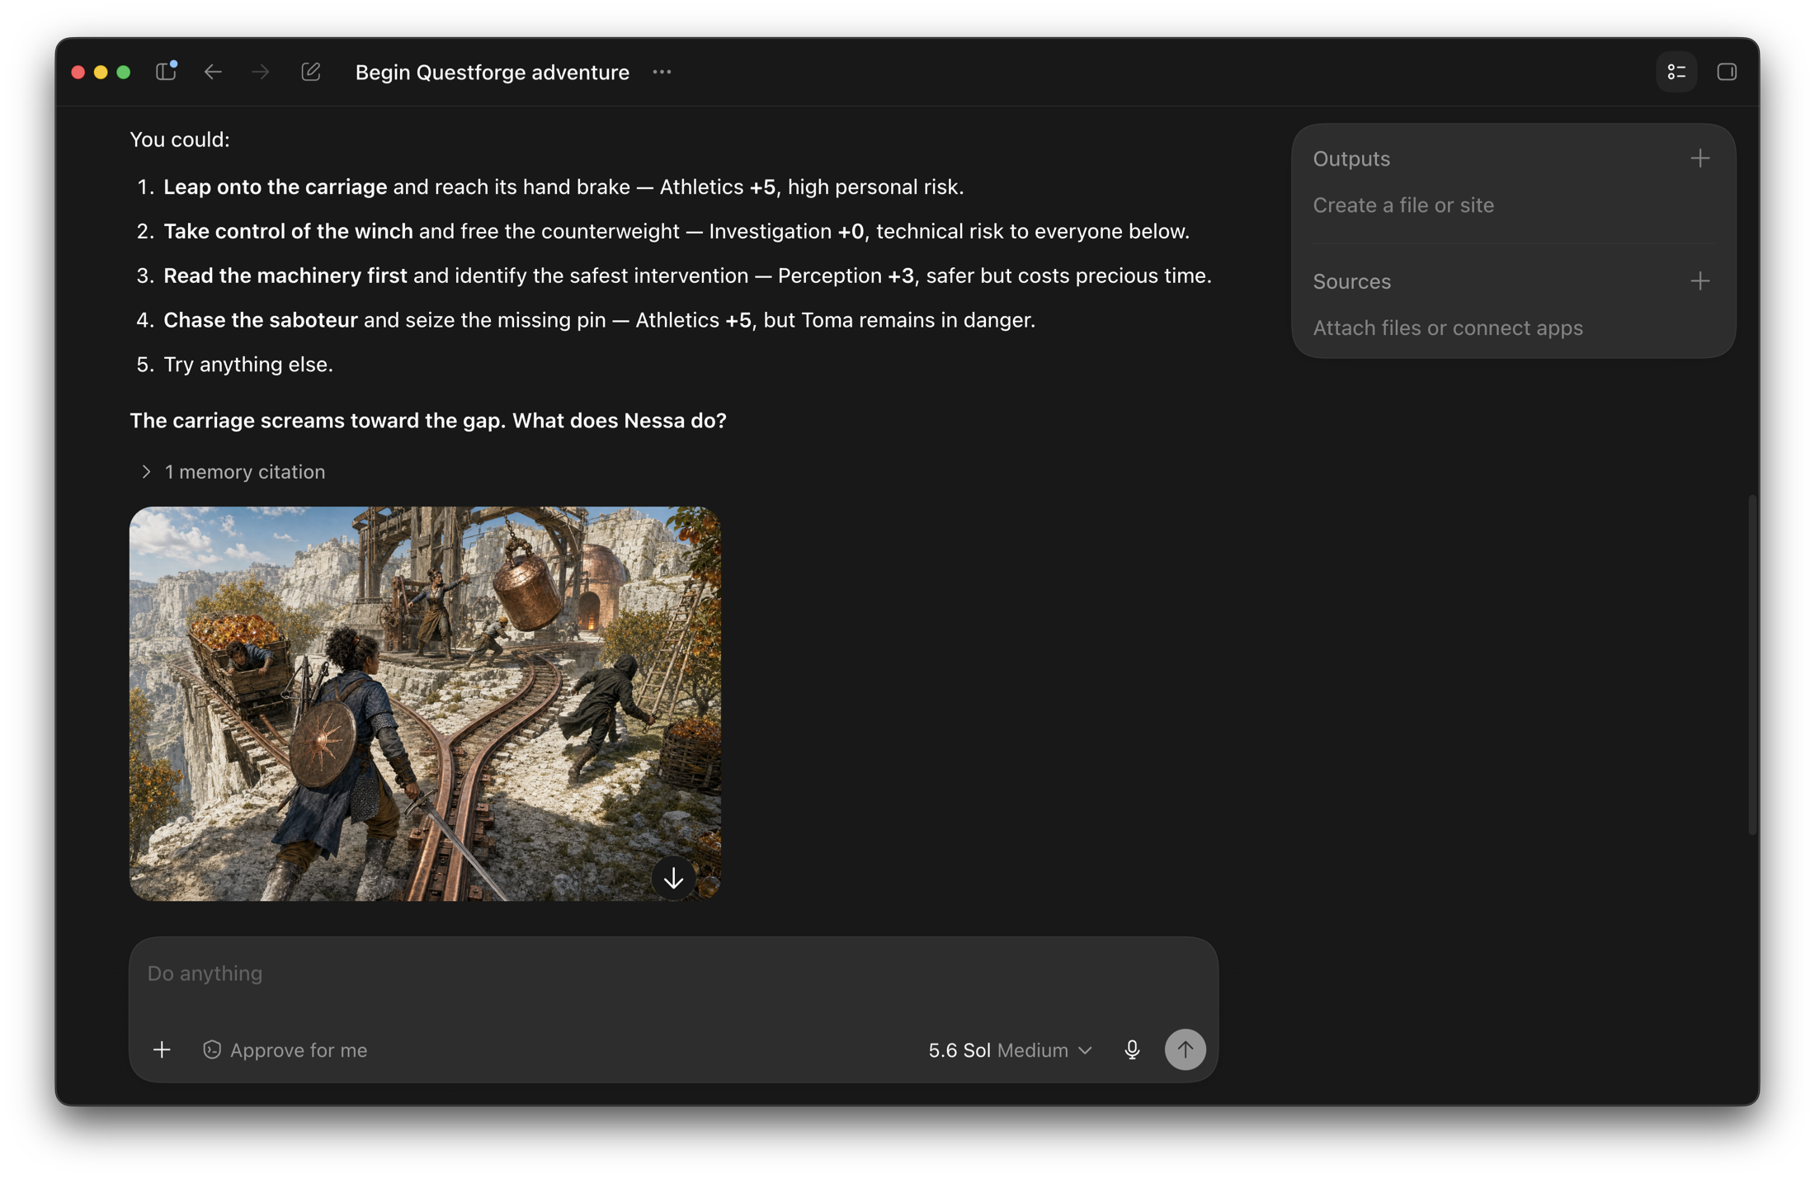Focus the 'Do anything' message input
Image resolution: width=1815 pixels, height=1179 pixels.
tap(673, 974)
